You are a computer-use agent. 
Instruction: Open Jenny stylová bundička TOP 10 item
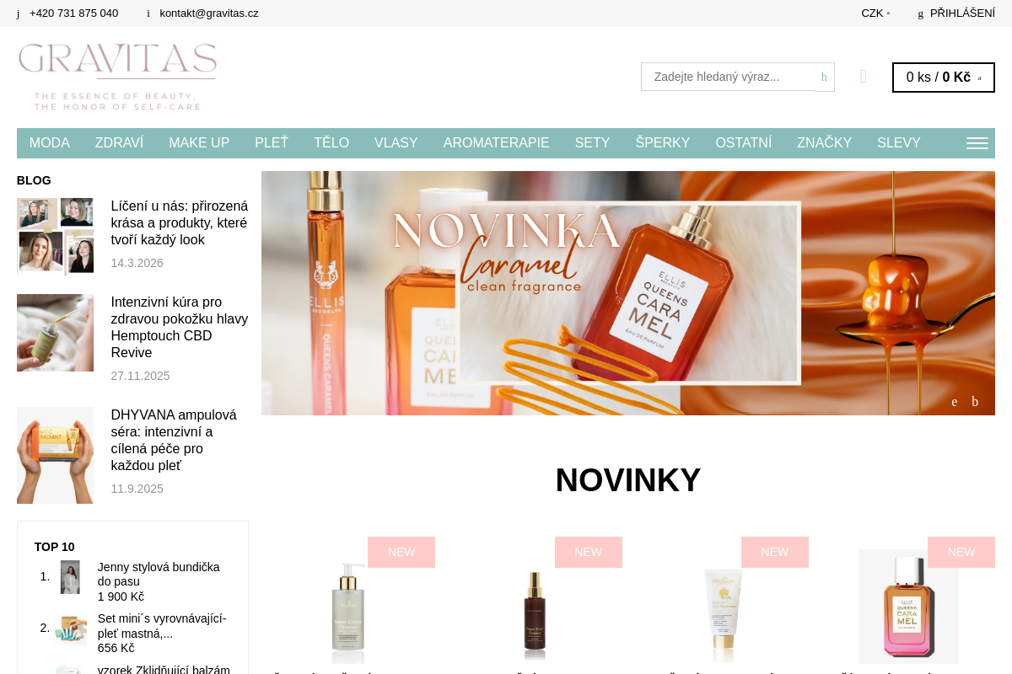click(x=159, y=575)
